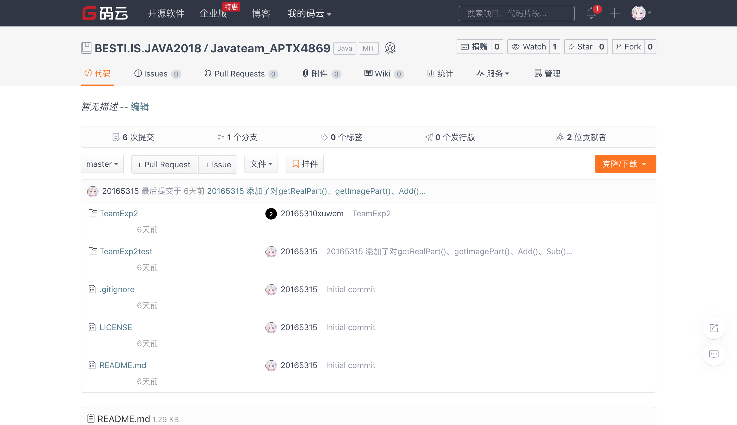Screen dimensions: 737x425
Task: Expand the master branch dropdown
Action: pos(102,164)
